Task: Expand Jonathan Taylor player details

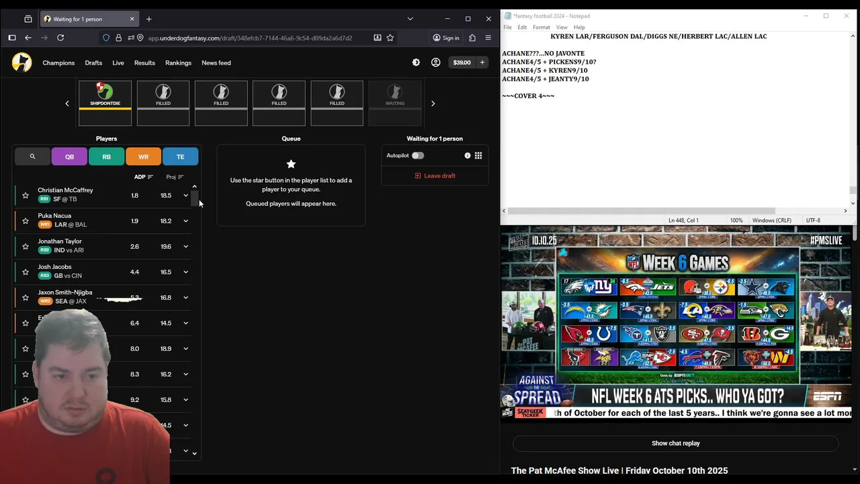Action: pos(185,247)
